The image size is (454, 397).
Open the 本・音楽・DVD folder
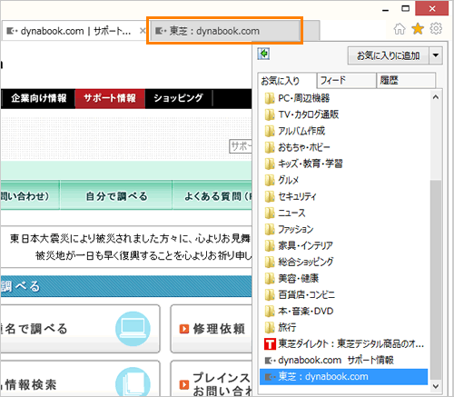[299, 311]
